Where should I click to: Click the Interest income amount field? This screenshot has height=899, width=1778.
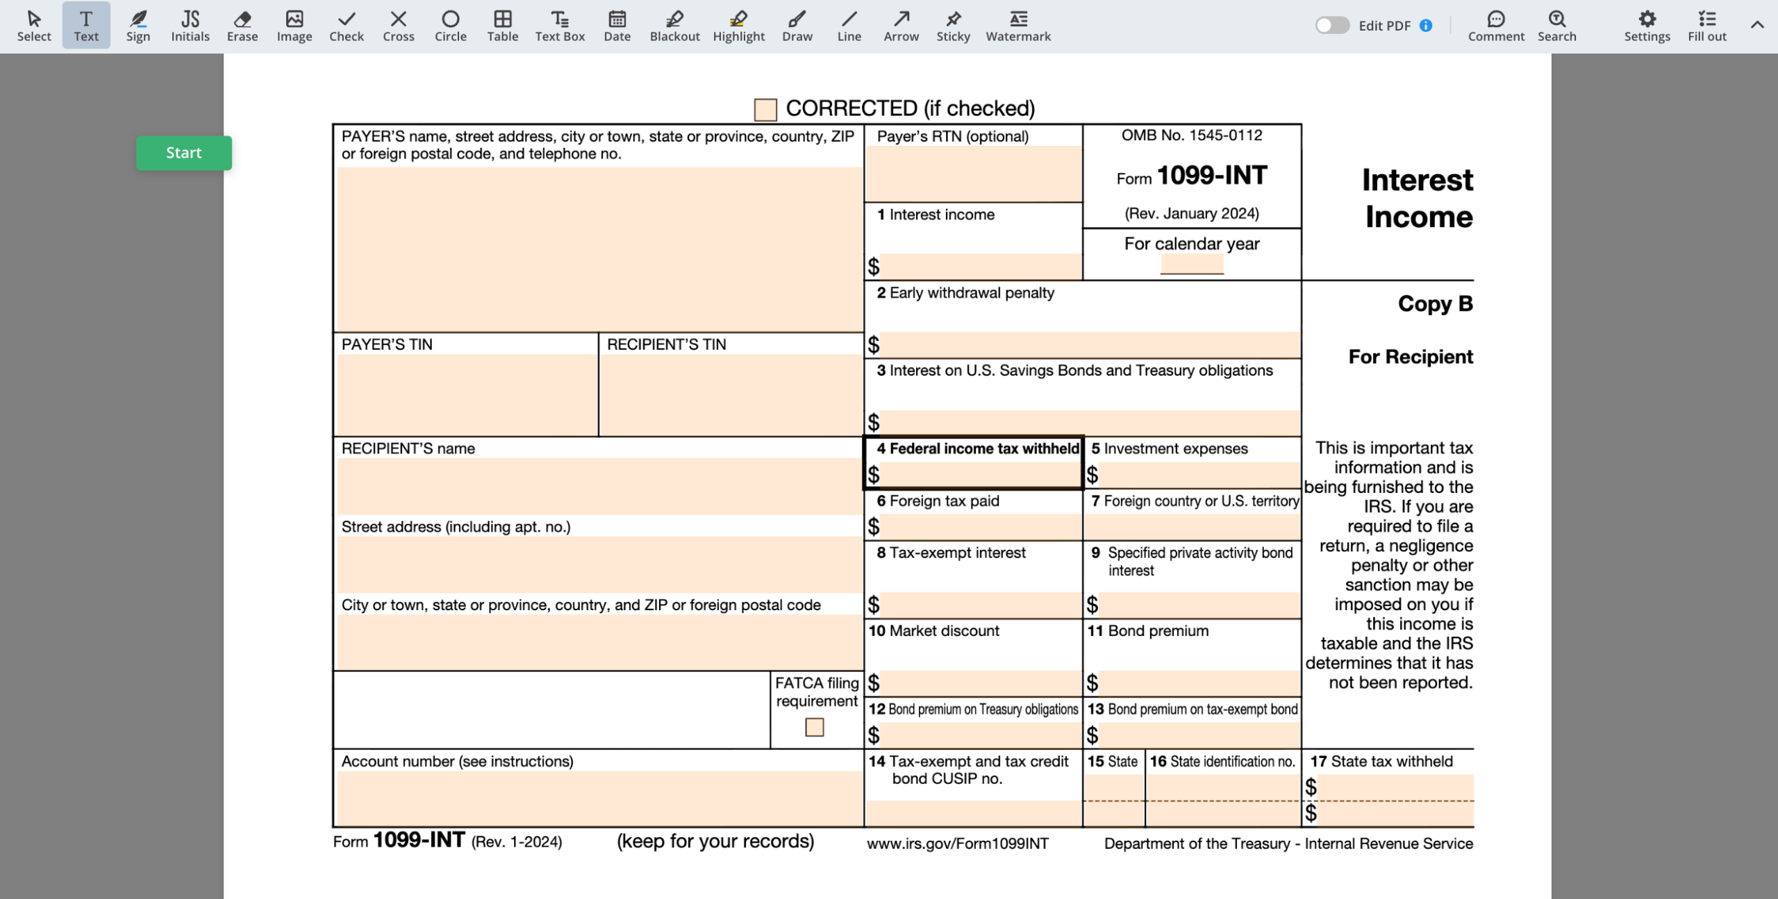[x=981, y=266]
